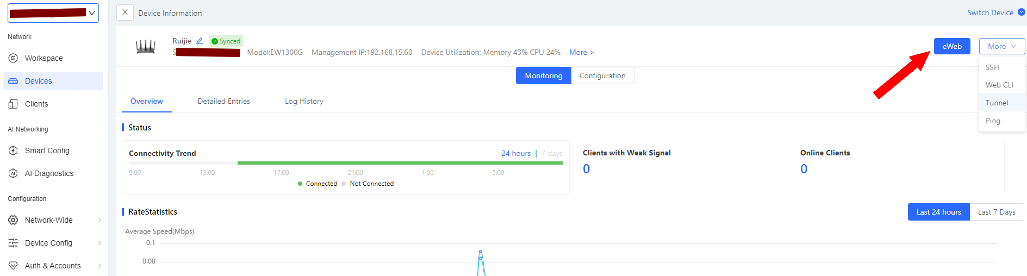Open Devices via its sidebar icon
Image resolution: width=1027 pixels, height=276 pixels.
[14, 81]
